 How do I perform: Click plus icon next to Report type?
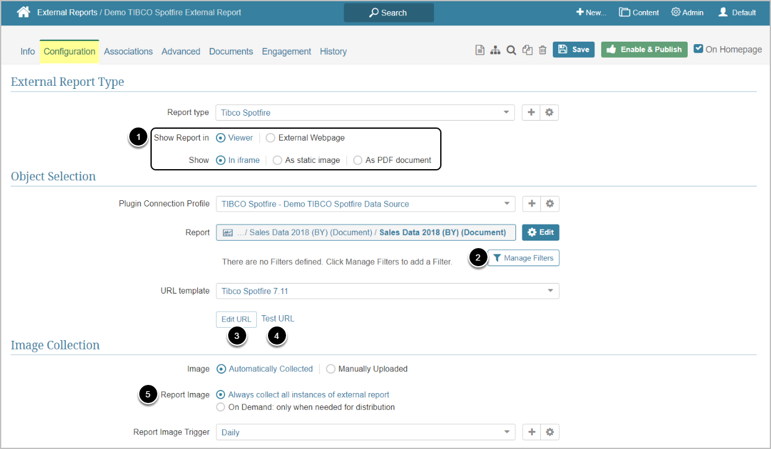tap(531, 113)
